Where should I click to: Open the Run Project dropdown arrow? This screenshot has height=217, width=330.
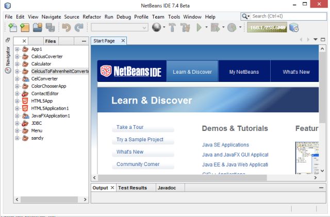tap(206, 27)
